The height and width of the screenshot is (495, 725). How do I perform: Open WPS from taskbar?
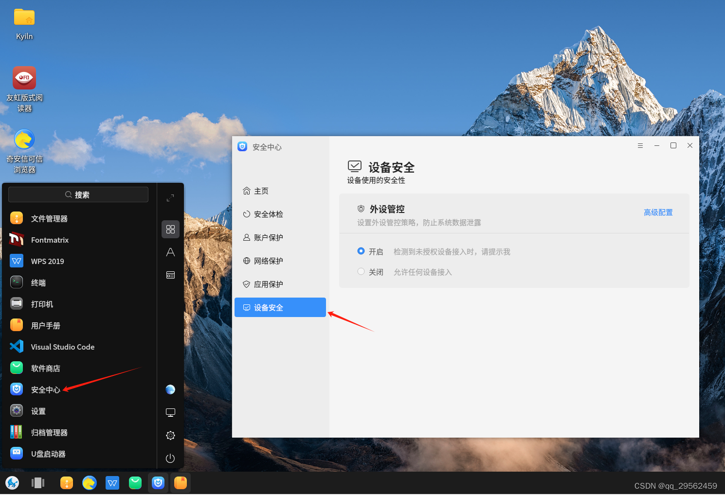[x=112, y=483]
